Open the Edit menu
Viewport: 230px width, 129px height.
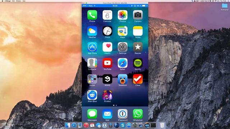[13, 1]
